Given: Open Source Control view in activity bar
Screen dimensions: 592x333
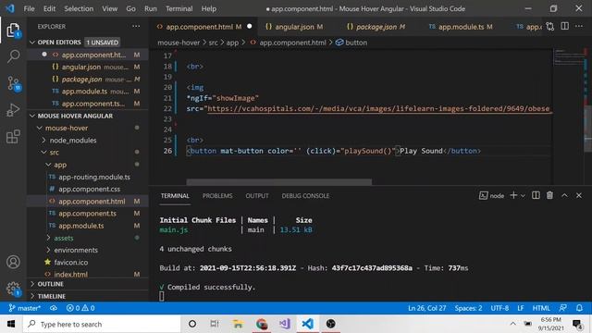Looking at the screenshot, I should 13,83.
